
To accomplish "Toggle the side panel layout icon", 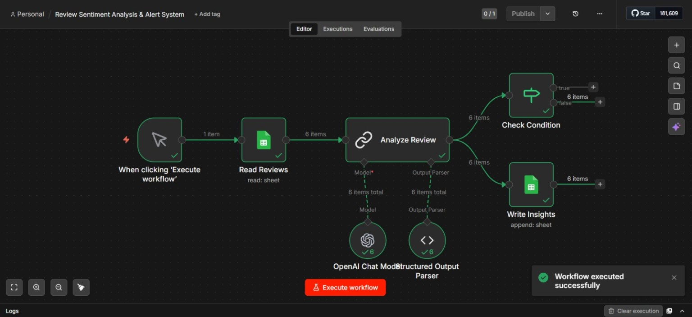I will 676,106.
